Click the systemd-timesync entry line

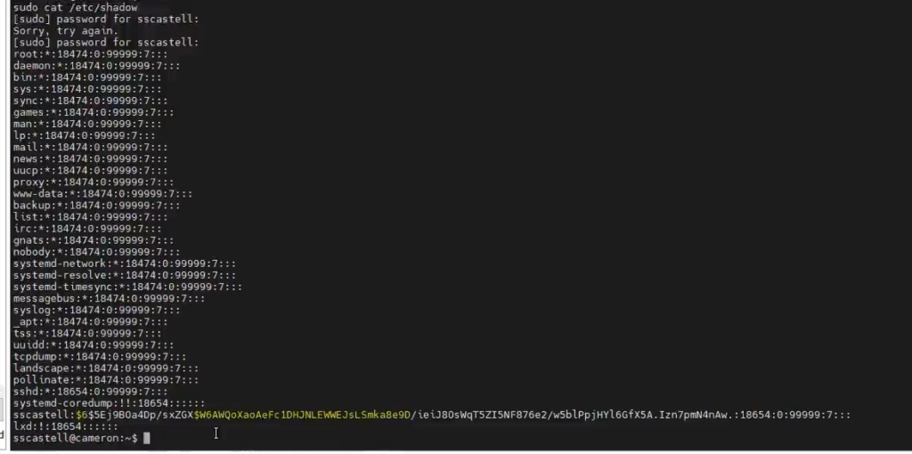(x=127, y=287)
